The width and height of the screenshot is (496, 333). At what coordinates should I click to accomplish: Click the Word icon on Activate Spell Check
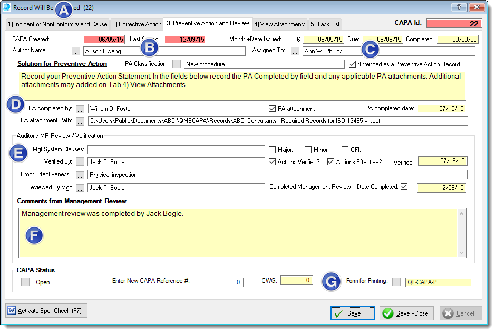click(x=11, y=310)
